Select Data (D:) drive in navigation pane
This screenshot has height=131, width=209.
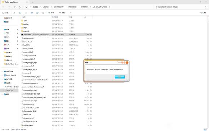click(9, 91)
